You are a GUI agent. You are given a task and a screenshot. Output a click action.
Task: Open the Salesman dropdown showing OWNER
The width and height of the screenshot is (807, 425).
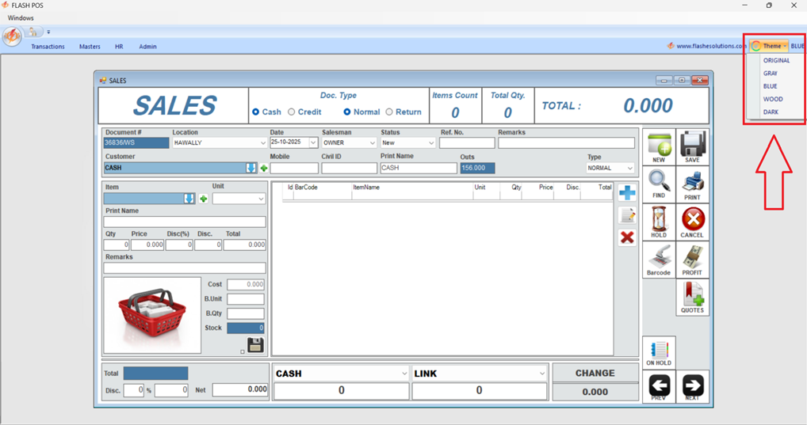point(372,143)
